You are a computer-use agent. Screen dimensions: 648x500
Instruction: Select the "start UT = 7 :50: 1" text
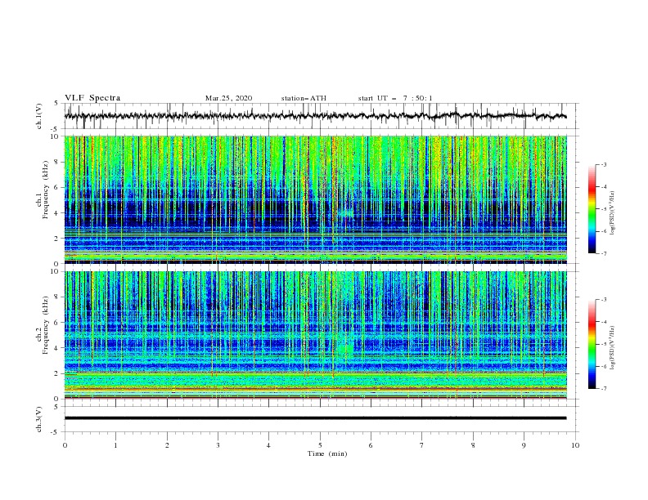[x=395, y=98]
